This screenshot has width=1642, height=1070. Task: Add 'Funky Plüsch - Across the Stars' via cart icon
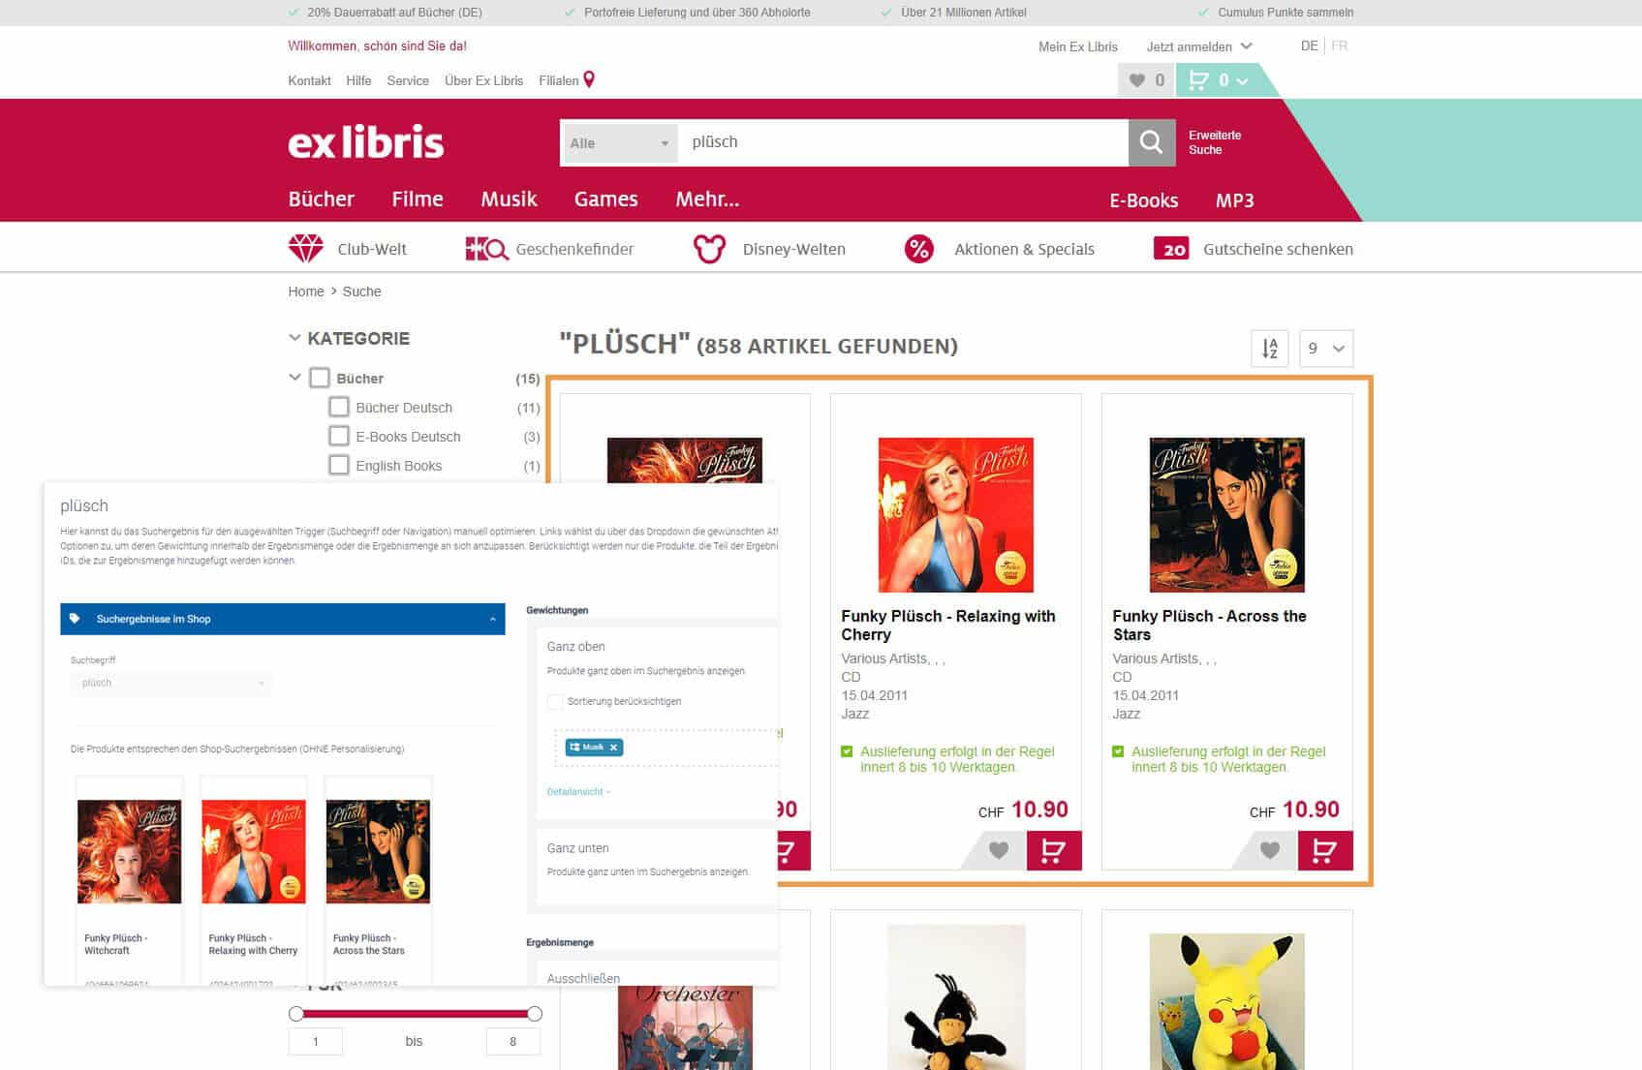[1325, 850]
